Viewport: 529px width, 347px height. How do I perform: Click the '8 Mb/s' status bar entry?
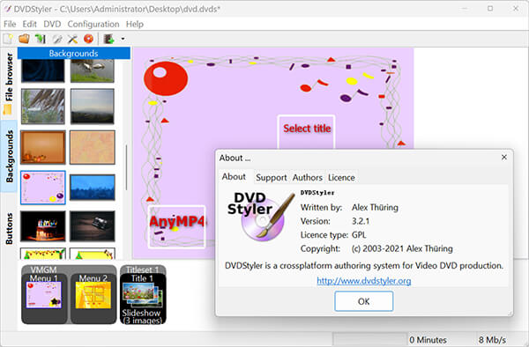tap(492, 340)
